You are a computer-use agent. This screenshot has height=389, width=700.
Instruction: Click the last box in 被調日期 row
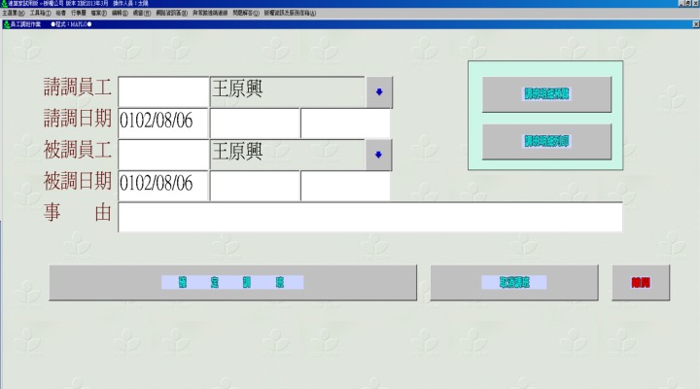345,185
